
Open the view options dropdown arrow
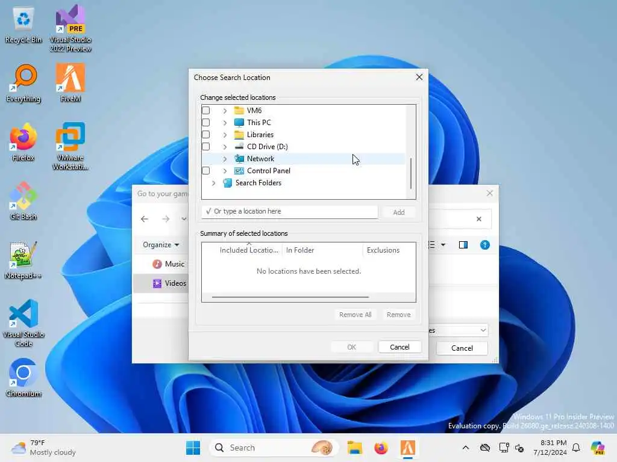(x=443, y=245)
